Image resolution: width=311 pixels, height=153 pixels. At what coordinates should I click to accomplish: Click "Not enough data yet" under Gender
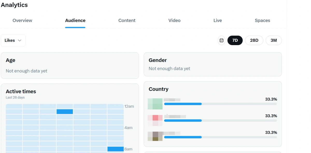click(x=169, y=68)
